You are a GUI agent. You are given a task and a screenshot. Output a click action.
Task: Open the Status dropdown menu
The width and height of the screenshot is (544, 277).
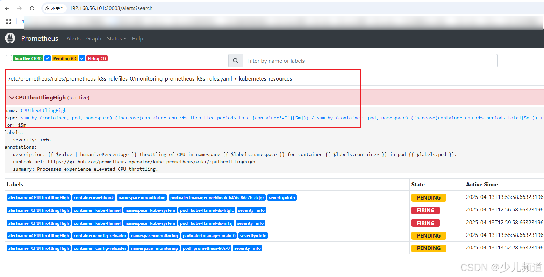(x=116, y=39)
